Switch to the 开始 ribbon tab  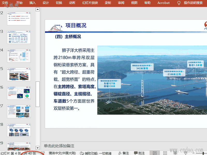[19, 3]
